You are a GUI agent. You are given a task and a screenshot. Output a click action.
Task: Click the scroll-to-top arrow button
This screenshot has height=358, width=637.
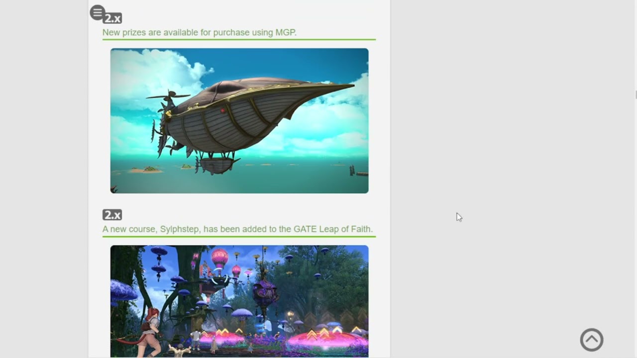pyautogui.click(x=592, y=340)
